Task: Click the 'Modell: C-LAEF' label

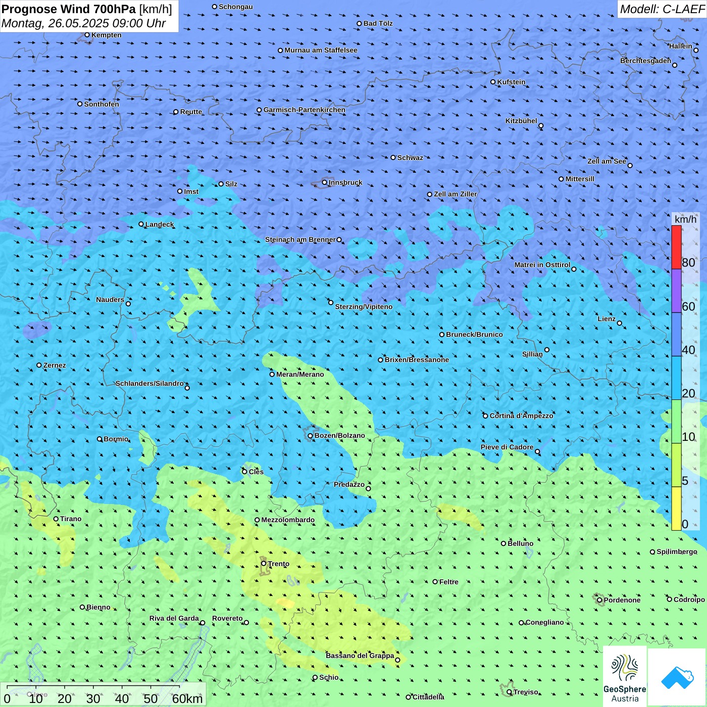Action: click(x=662, y=9)
